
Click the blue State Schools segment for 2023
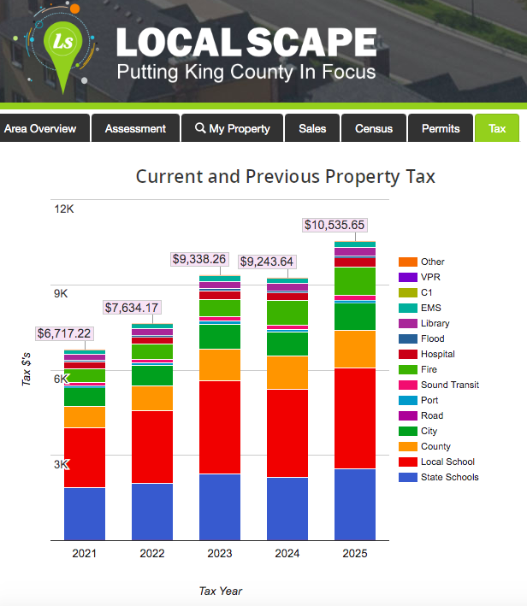pyautogui.click(x=220, y=507)
